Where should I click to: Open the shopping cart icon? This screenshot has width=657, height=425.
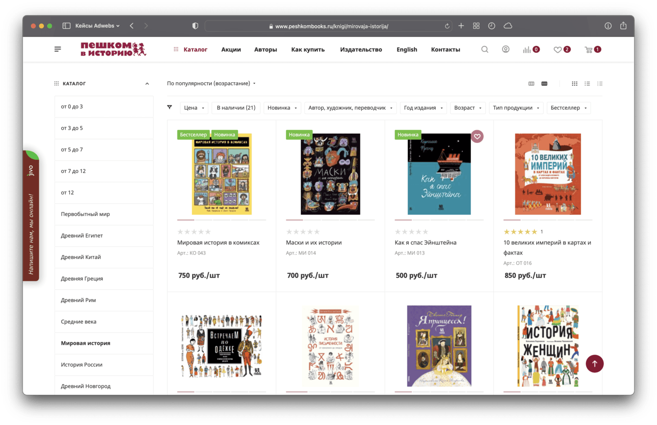[x=588, y=49]
